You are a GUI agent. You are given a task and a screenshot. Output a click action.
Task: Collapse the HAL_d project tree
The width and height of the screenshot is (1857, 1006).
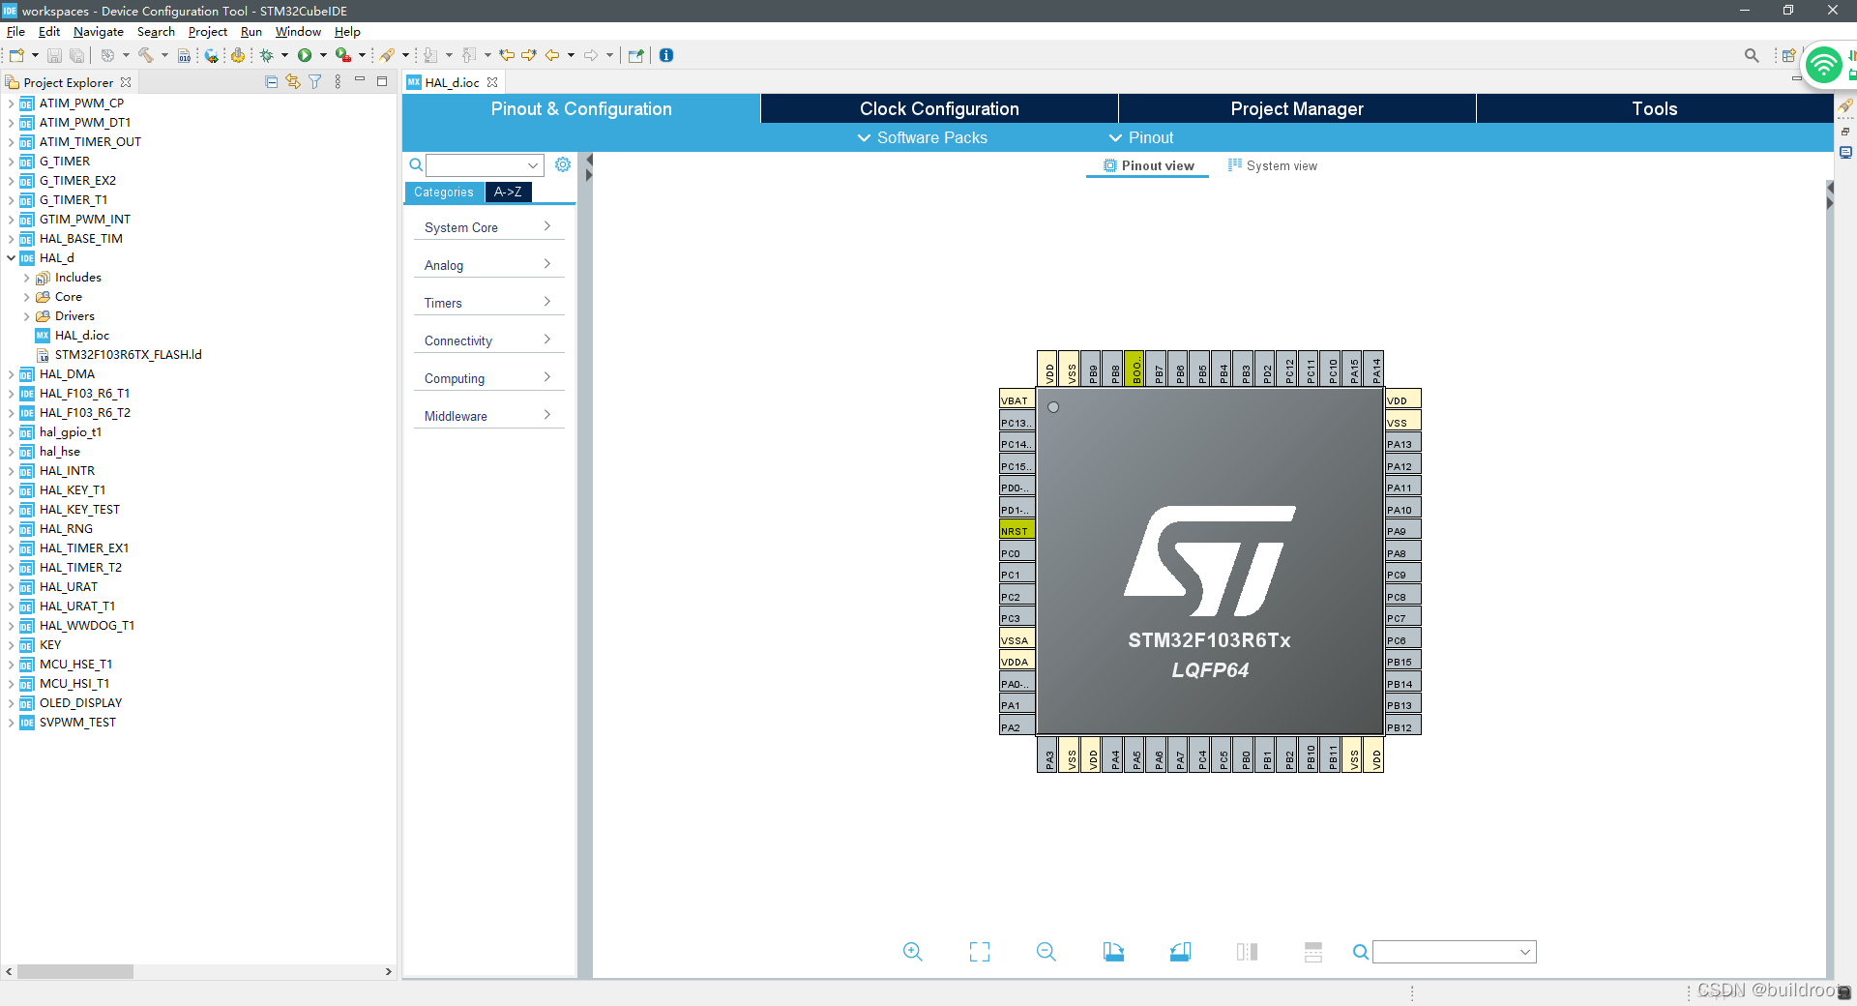pos(11,258)
